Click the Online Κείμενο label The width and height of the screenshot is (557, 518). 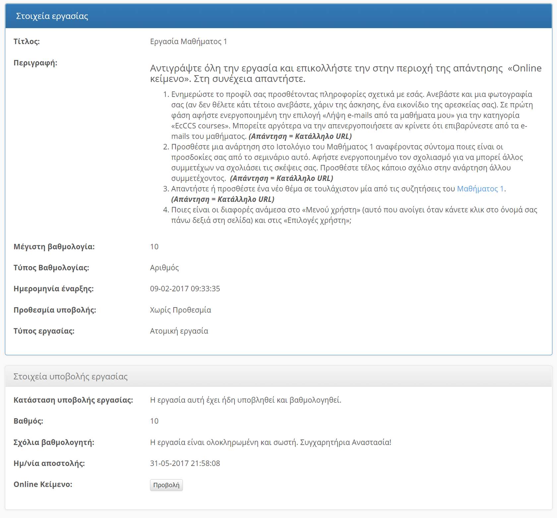tap(43, 484)
